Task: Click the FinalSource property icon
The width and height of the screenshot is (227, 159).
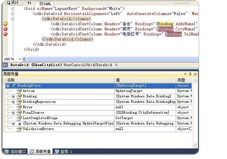Action: coord(19,113)
